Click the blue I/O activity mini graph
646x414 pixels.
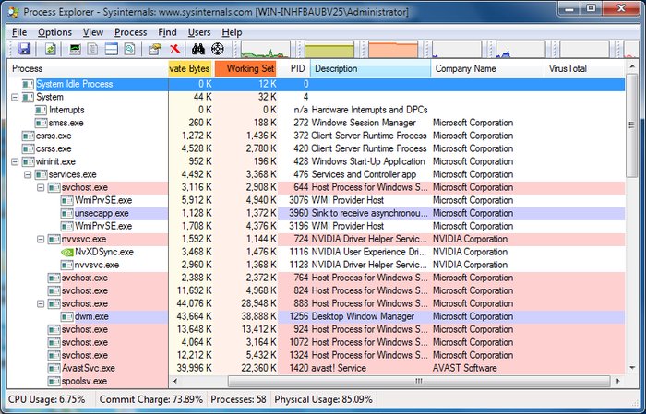click(x=520, y=50)
